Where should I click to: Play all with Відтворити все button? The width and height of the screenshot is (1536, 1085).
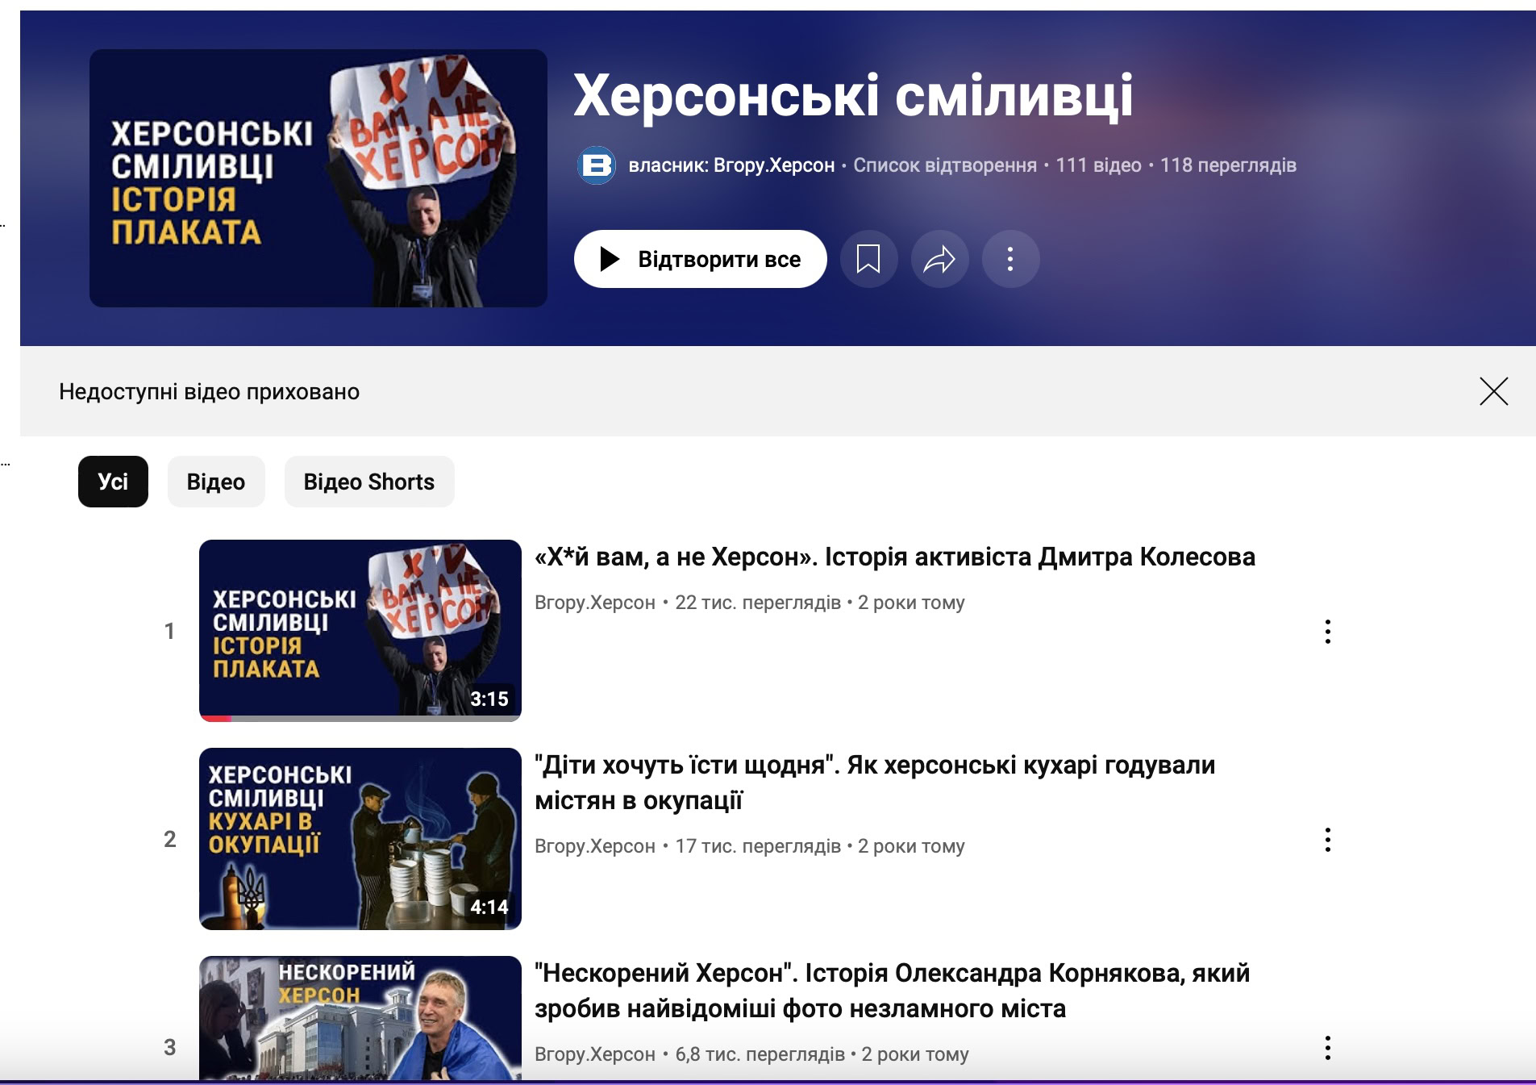[x=701, y=259]
